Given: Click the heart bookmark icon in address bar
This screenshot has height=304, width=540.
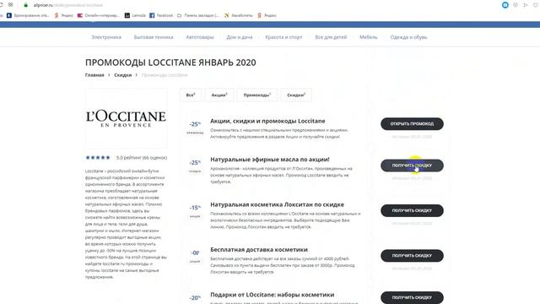Looking at the screenshot, I should point(536,5).
